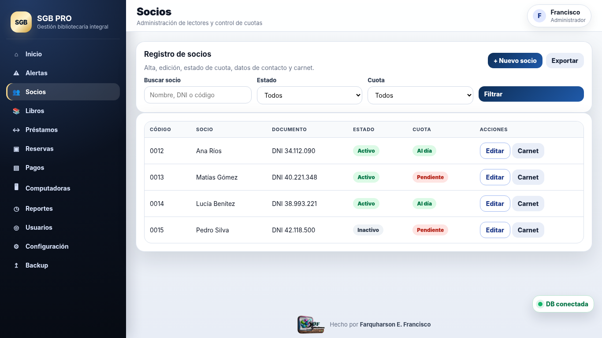Screen dimensions: 602x338
Task: Open the Computadoras section
Action: pos(63,188)
